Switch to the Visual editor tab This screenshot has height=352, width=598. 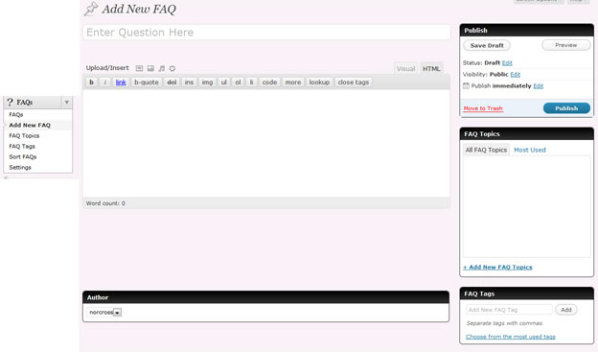coord(405,69)
